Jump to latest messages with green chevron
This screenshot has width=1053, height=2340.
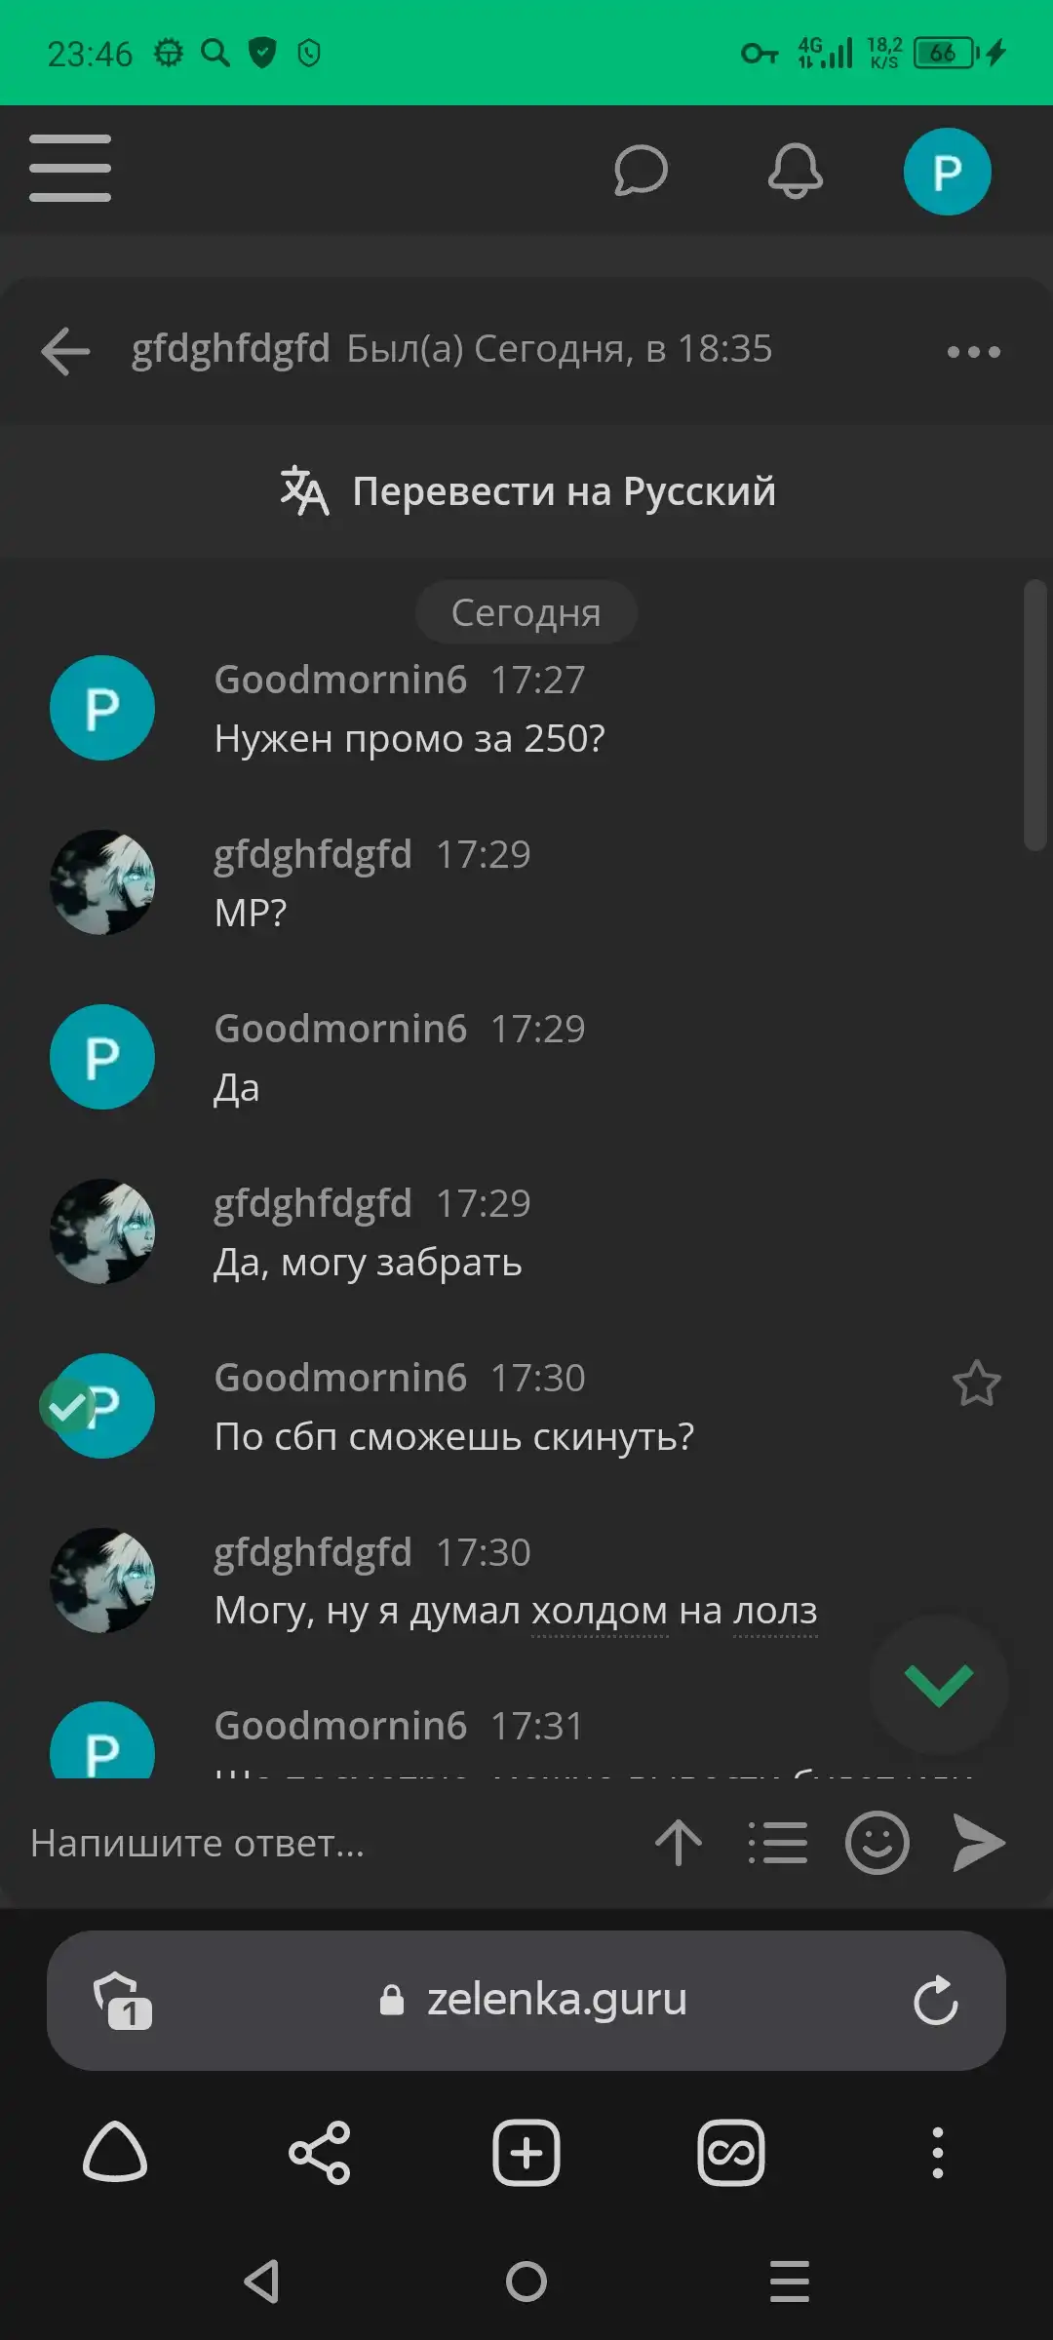point(939,1685)
